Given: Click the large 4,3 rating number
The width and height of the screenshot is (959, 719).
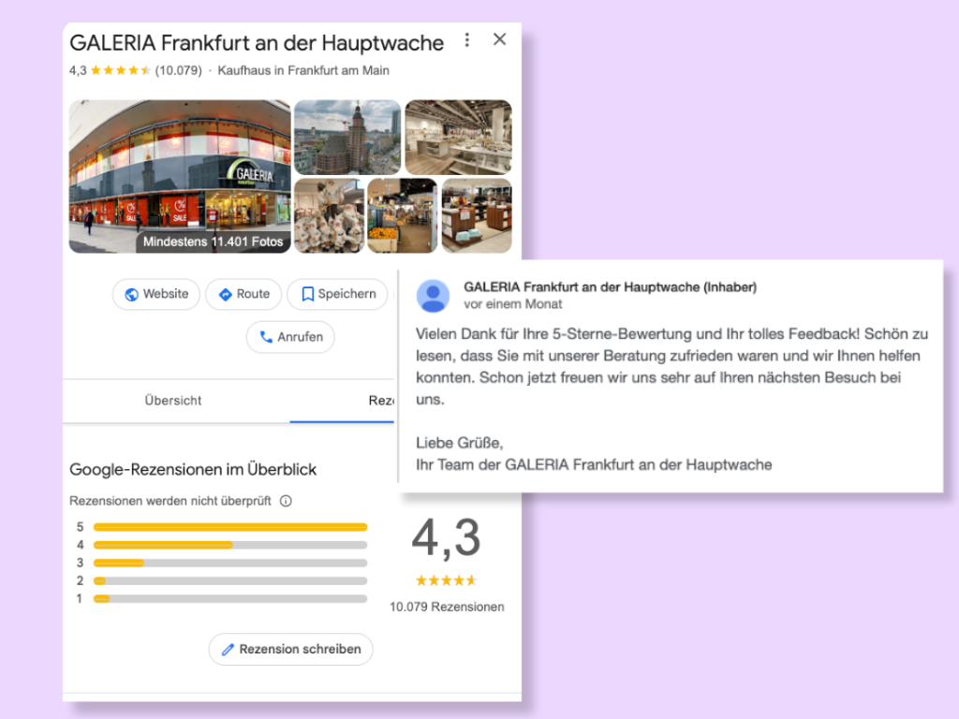Looking at the screenshot, I should point(447,538).
